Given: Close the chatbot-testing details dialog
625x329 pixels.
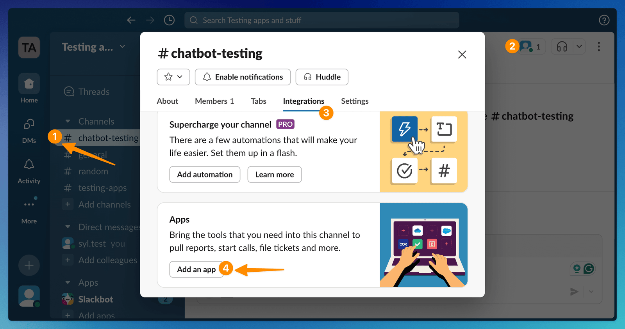Looking at the screenshot, I should pos(462,55).
